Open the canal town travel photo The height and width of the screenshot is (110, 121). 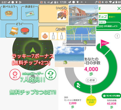(83, 15)
